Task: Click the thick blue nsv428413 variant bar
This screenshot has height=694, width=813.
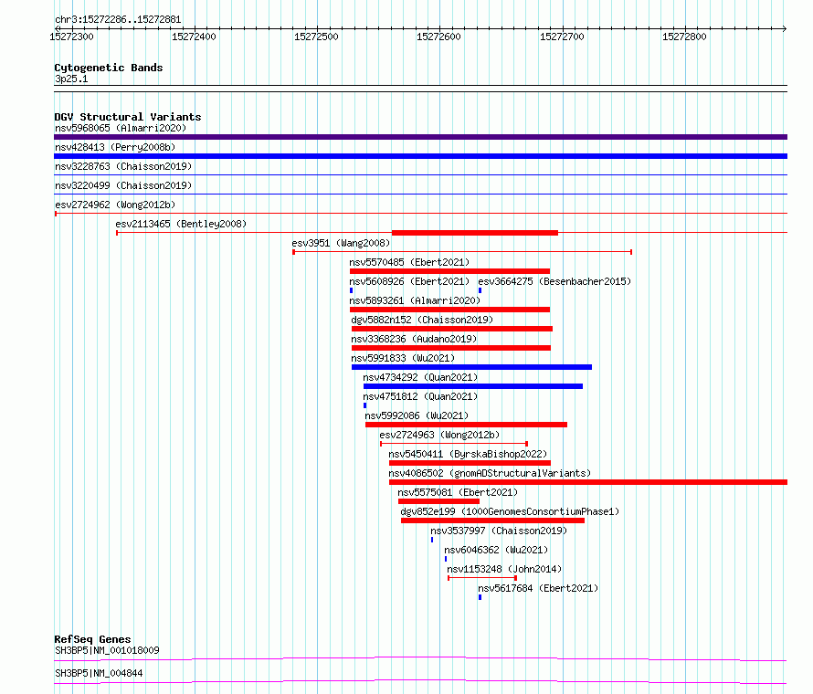Action: (x=420, y=156)
